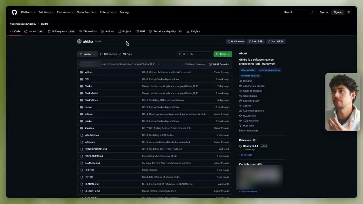The width and height of the screenshot is (363, 204).
Task: Expand the Platform menu
Action: (28, 12)
